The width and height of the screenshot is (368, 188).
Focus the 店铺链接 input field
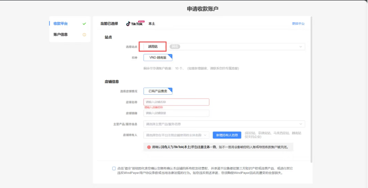[x=176, y=113]
